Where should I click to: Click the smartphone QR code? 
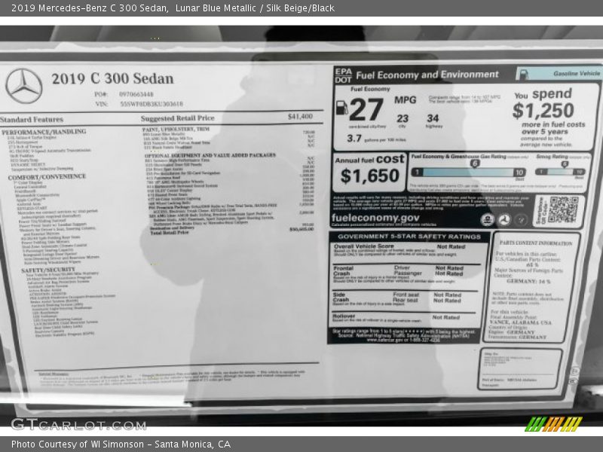point(563,209)
